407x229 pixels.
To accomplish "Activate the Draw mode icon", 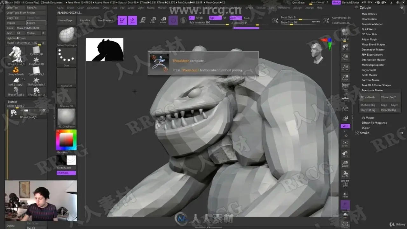I will coord(132,20).
